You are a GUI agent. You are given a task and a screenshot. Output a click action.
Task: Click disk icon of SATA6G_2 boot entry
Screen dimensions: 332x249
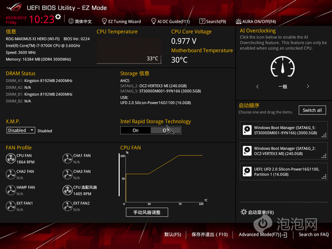point(247,151)
